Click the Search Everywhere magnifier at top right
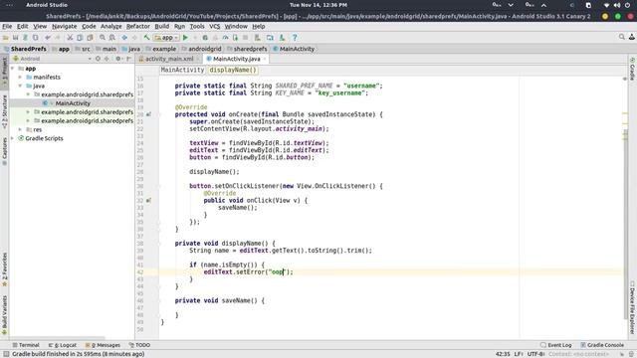The width and height of the screenshot is (637, 358). 621,37
